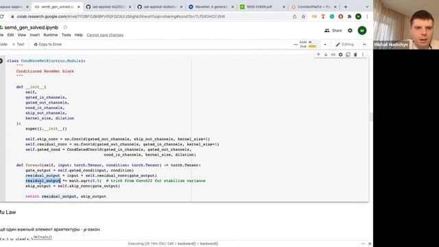Switch to the WaveNet: A generative tab
Viewport: 439px width, 247px height.
pos(211,7)
